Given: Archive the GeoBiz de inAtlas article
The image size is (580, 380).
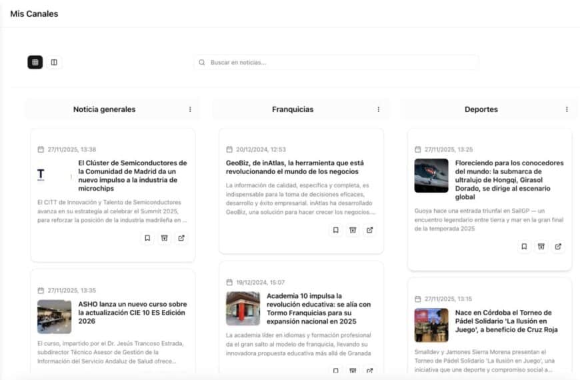Looking at the screenshot, I should point(353,230).
